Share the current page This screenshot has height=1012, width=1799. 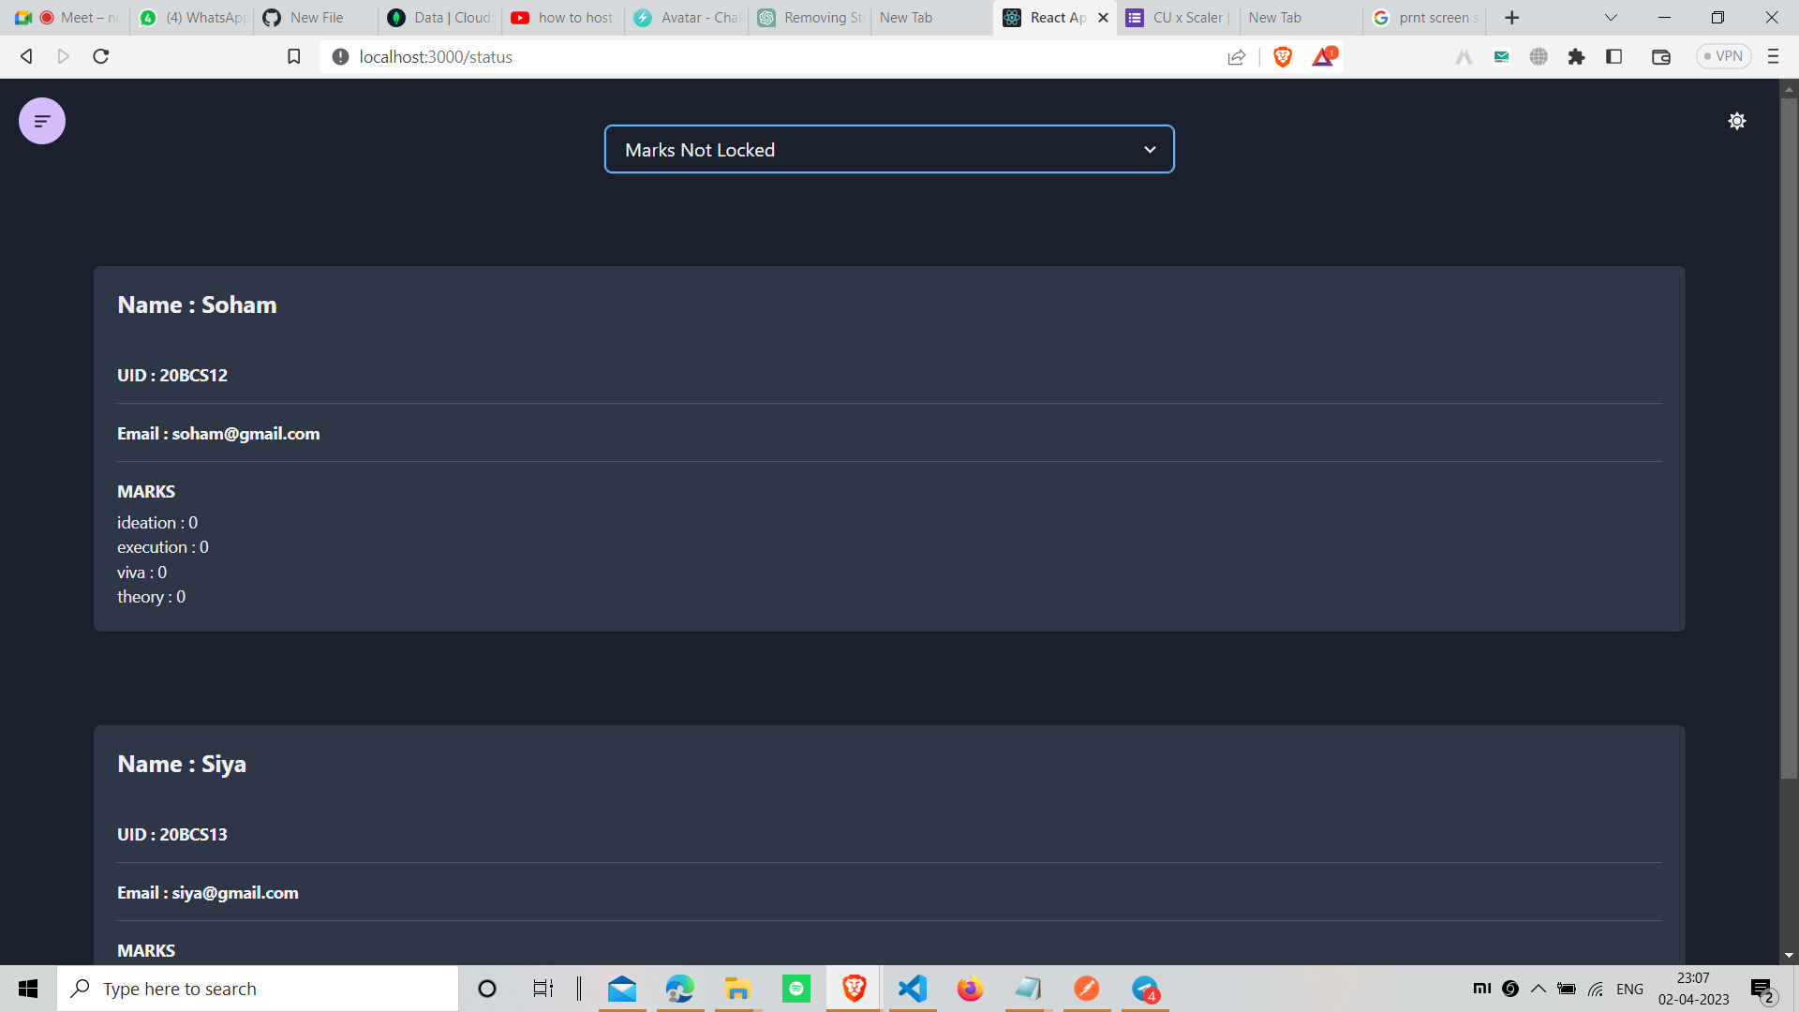[x=1236, y=56]
